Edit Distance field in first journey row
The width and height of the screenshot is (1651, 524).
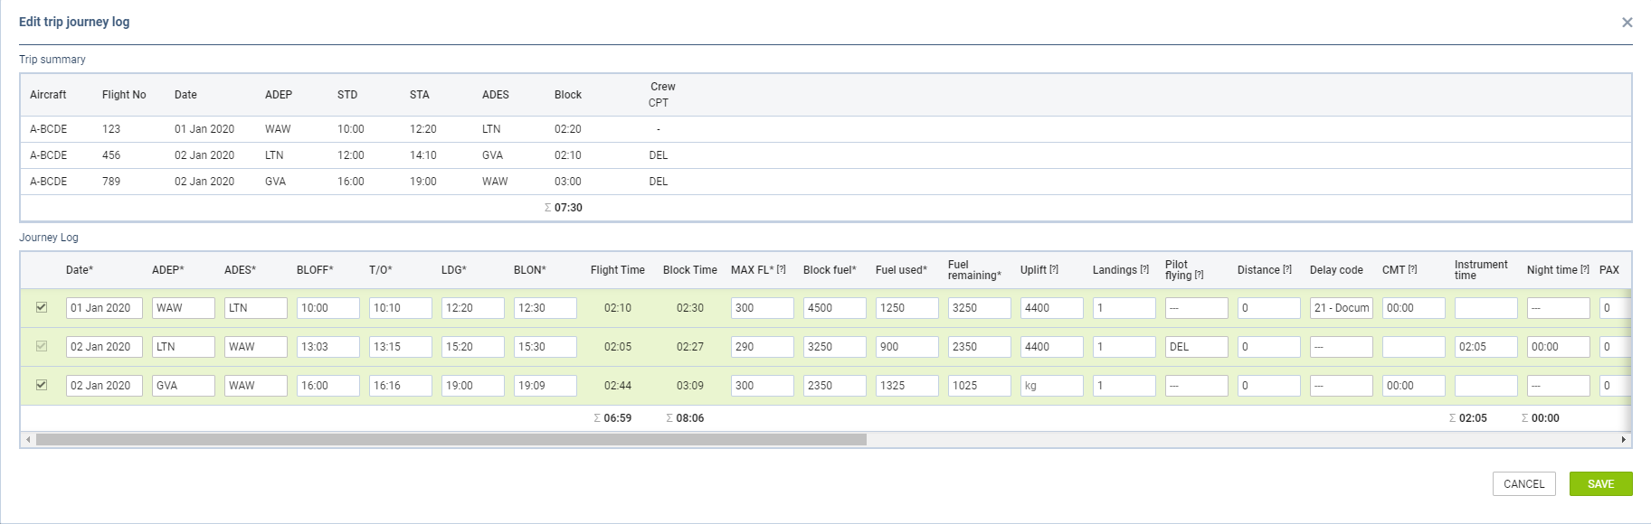pos(1268,308)
